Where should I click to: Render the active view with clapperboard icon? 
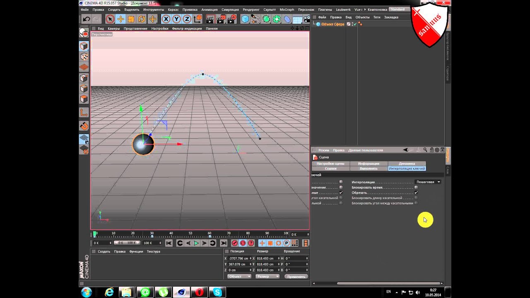210,19
